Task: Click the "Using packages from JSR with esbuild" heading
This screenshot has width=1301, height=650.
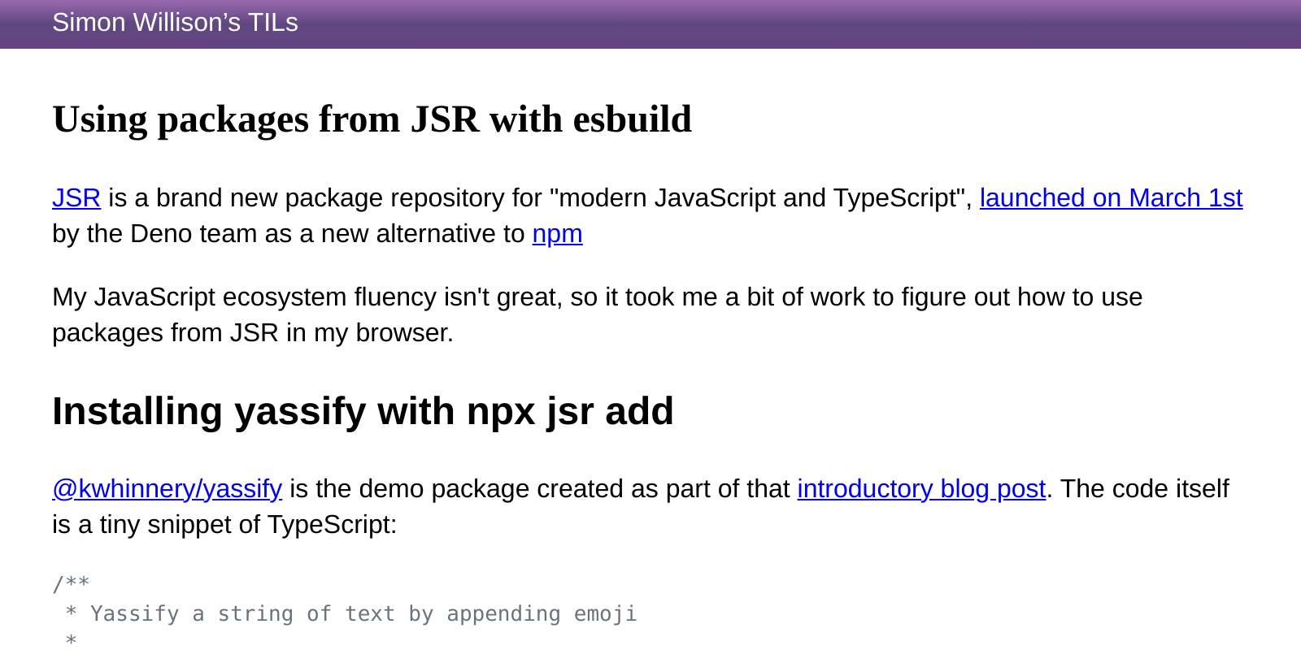Action: pos(372,119)
